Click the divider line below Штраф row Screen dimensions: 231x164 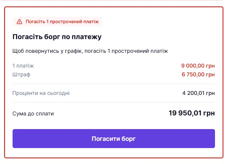(x=114, y=84)
